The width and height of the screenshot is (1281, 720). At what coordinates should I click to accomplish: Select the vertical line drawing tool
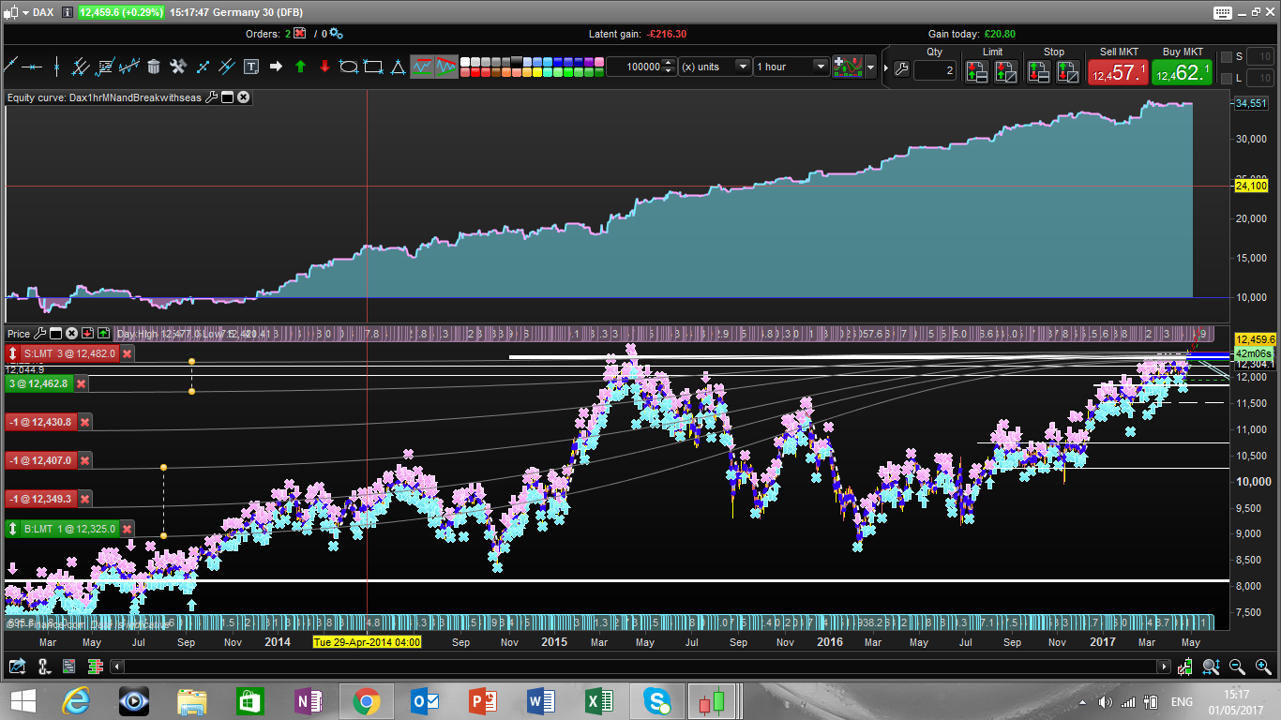point(57,67)
